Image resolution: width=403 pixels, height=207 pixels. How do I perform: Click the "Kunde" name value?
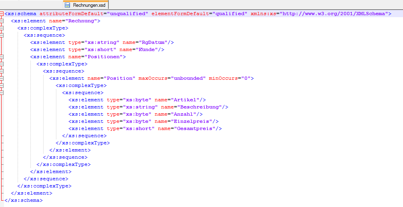click(147, 49)
